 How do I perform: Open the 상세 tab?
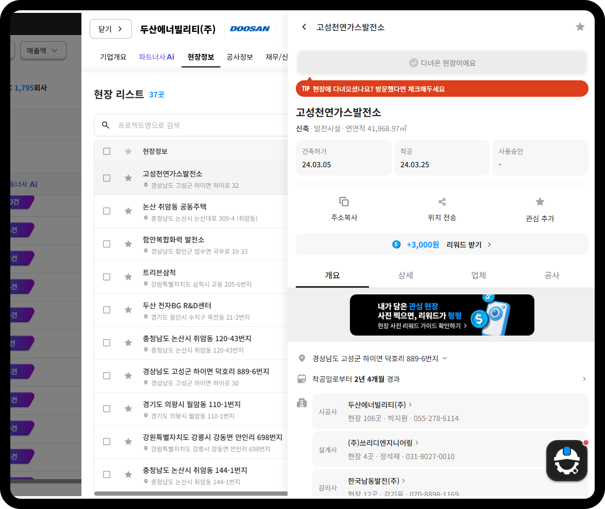pos(406,275)
